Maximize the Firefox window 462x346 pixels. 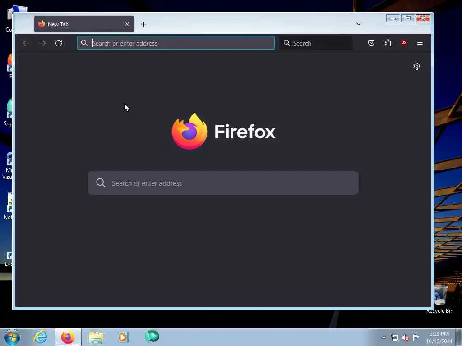point(408,18)
